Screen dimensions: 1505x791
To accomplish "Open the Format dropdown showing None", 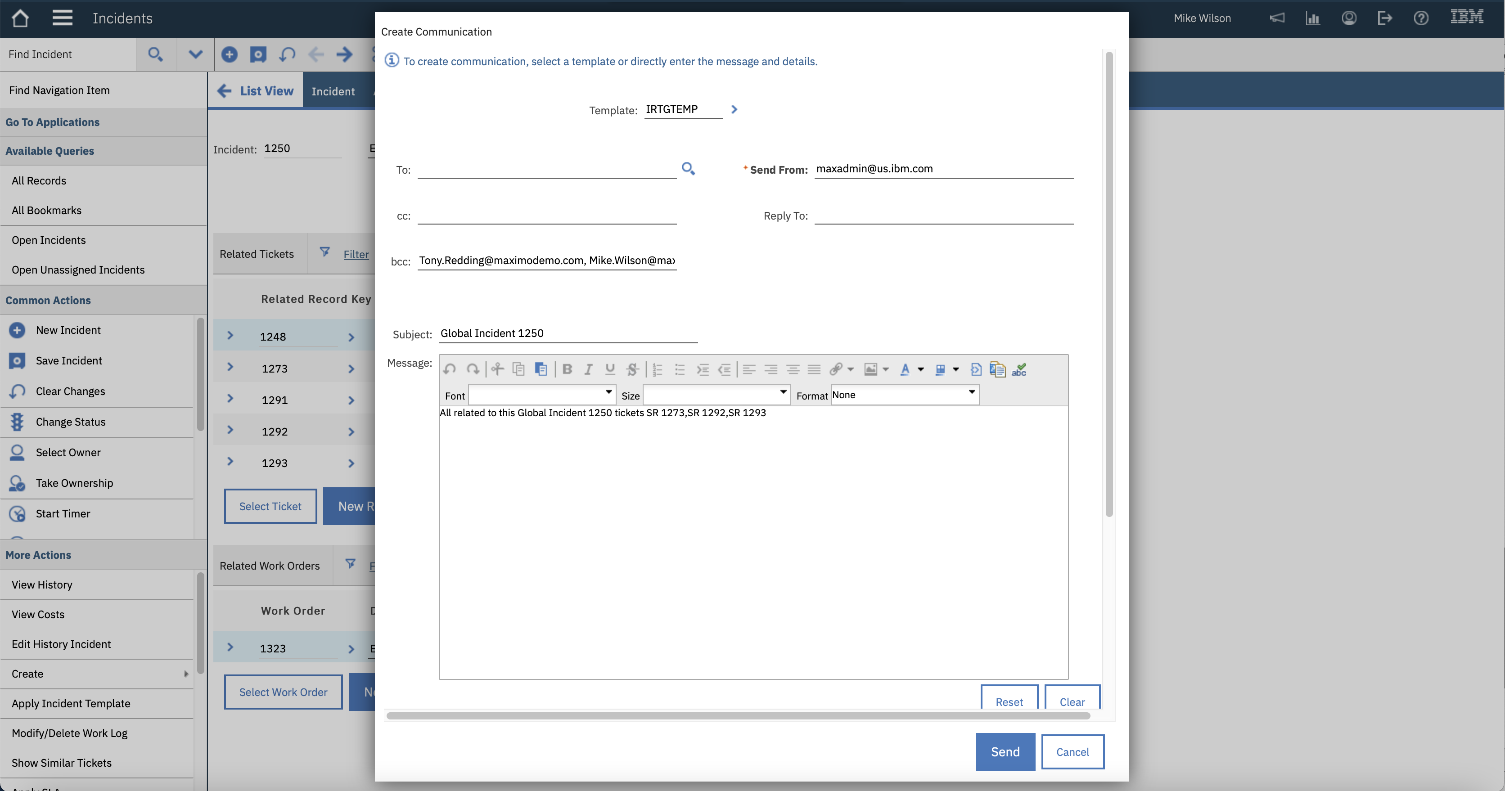I will (905, 395).
